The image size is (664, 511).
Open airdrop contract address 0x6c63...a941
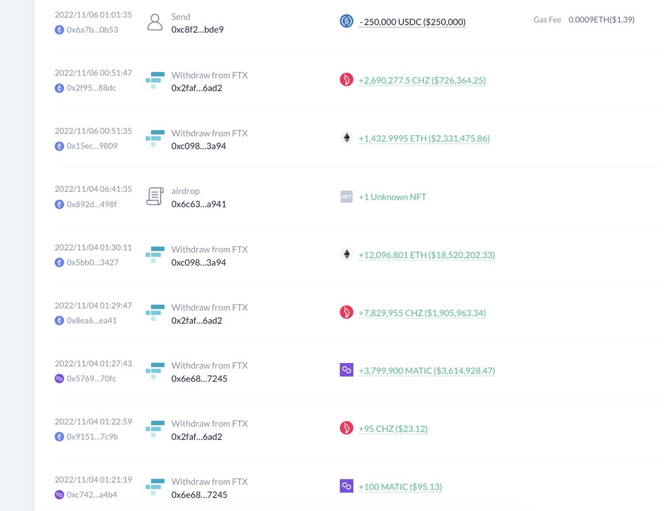(x=199, y=204)
